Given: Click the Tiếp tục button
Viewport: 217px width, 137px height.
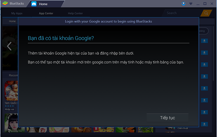Looking at the screenshot, I should tap(168, 118).
